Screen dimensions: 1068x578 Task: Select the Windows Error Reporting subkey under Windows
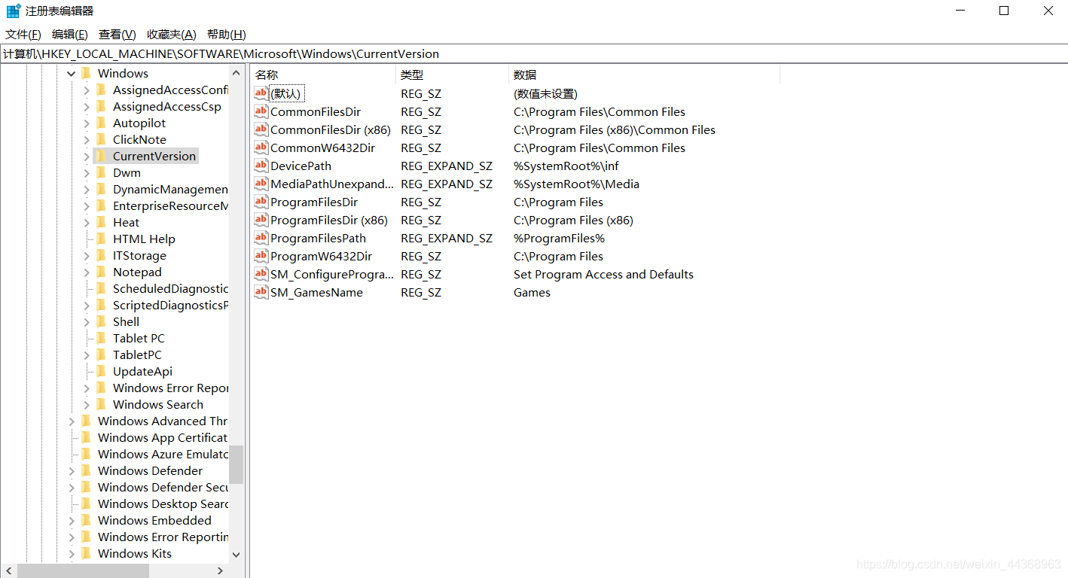tap(170, 388)
